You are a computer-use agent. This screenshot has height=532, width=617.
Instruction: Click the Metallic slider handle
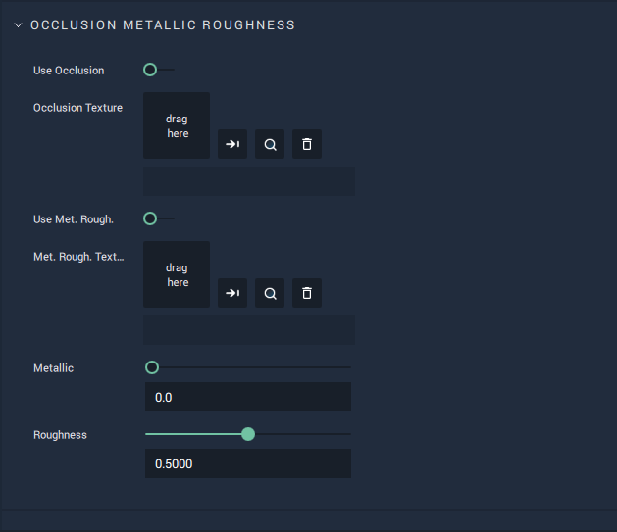point(152,367)
